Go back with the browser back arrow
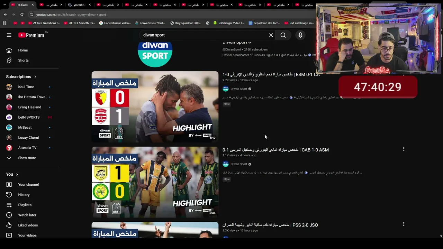The width and height of the screenshot is (443, 249). tap(5, 15)
